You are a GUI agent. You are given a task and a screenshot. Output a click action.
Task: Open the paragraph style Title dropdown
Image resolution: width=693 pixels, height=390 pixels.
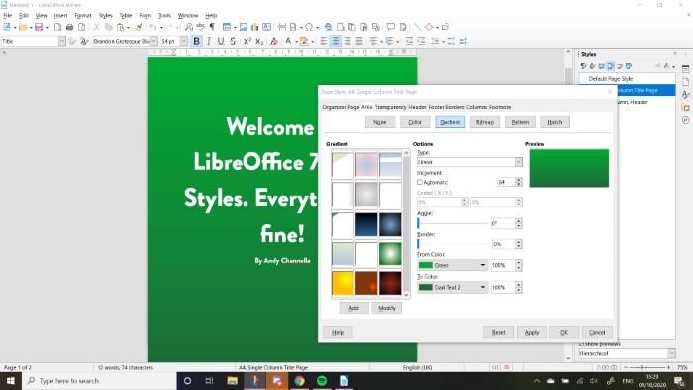(61, 41)
